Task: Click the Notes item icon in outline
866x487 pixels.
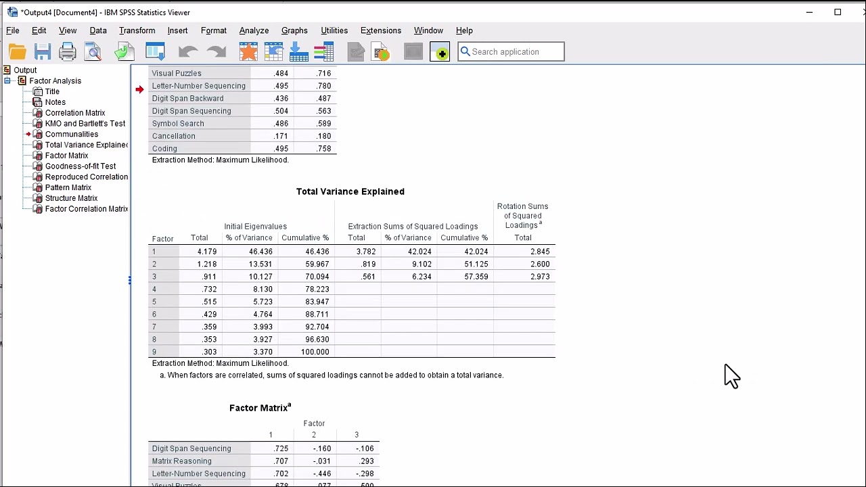Action: 38,102
